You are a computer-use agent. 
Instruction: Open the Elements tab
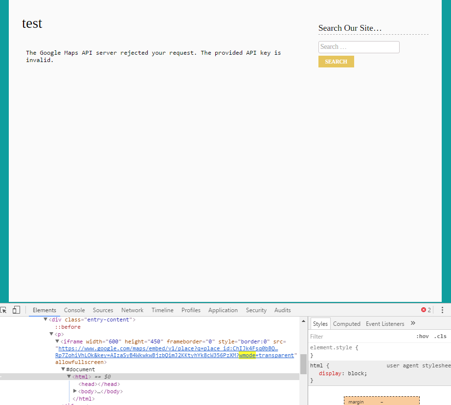pyautogui.click(x=45, y=310)
